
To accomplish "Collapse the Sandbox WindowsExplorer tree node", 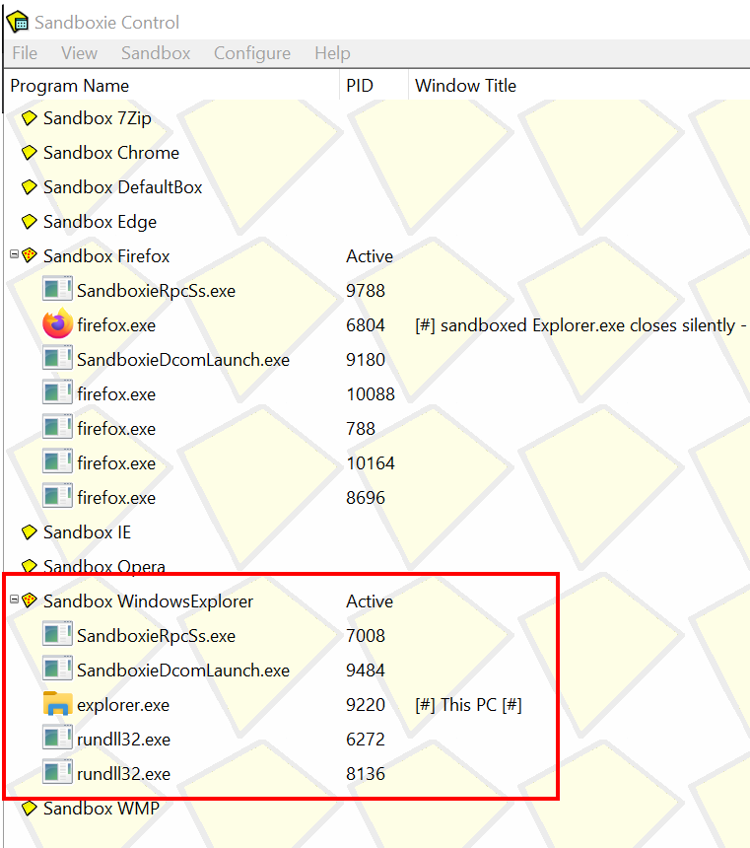I will (15, 599).
